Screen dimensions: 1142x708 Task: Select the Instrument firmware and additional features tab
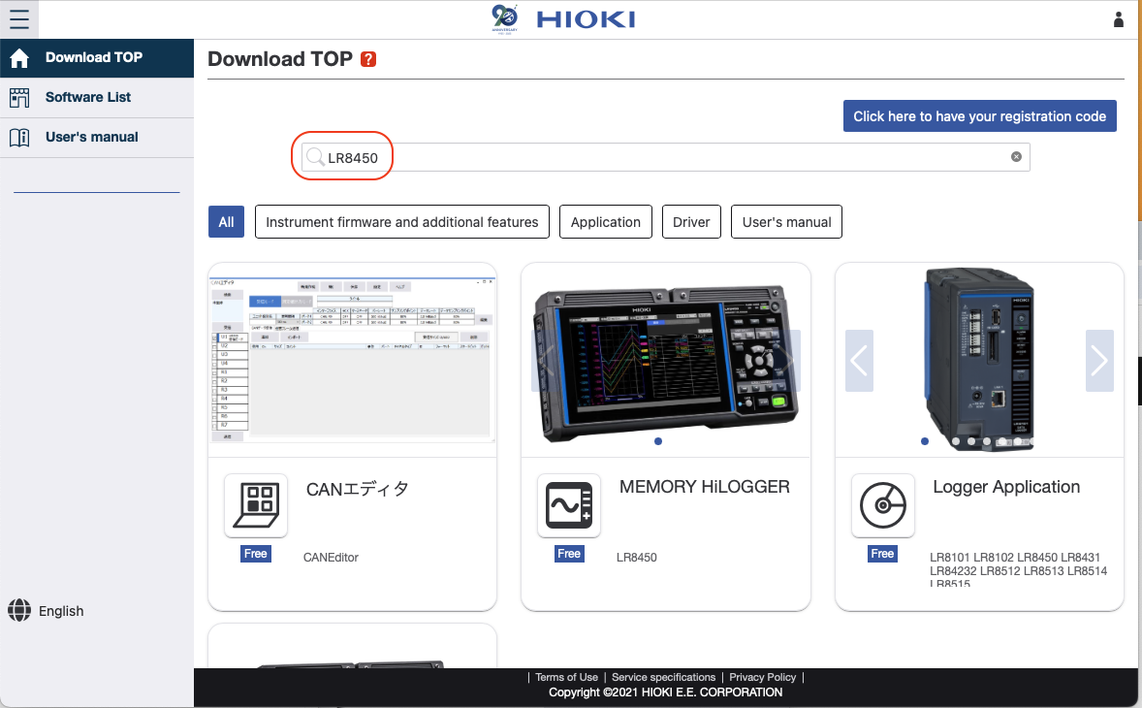tap(401, 221)
